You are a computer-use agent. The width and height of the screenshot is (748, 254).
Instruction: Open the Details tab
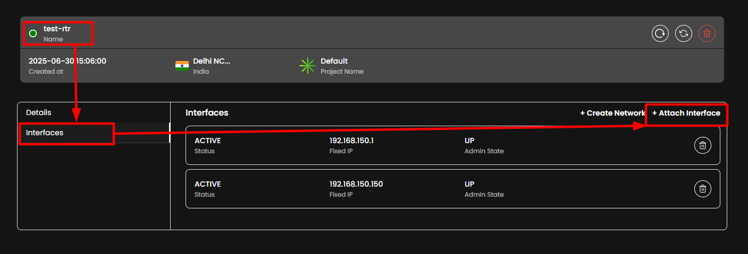(39, 112)
